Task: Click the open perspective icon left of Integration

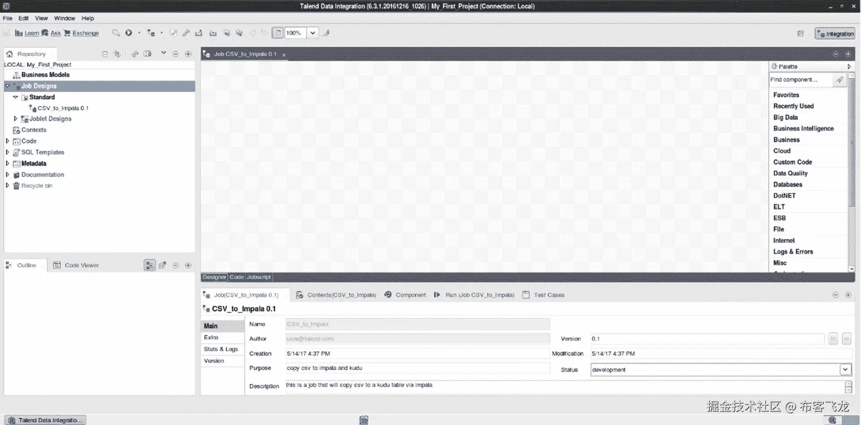Action: [801, 33]
